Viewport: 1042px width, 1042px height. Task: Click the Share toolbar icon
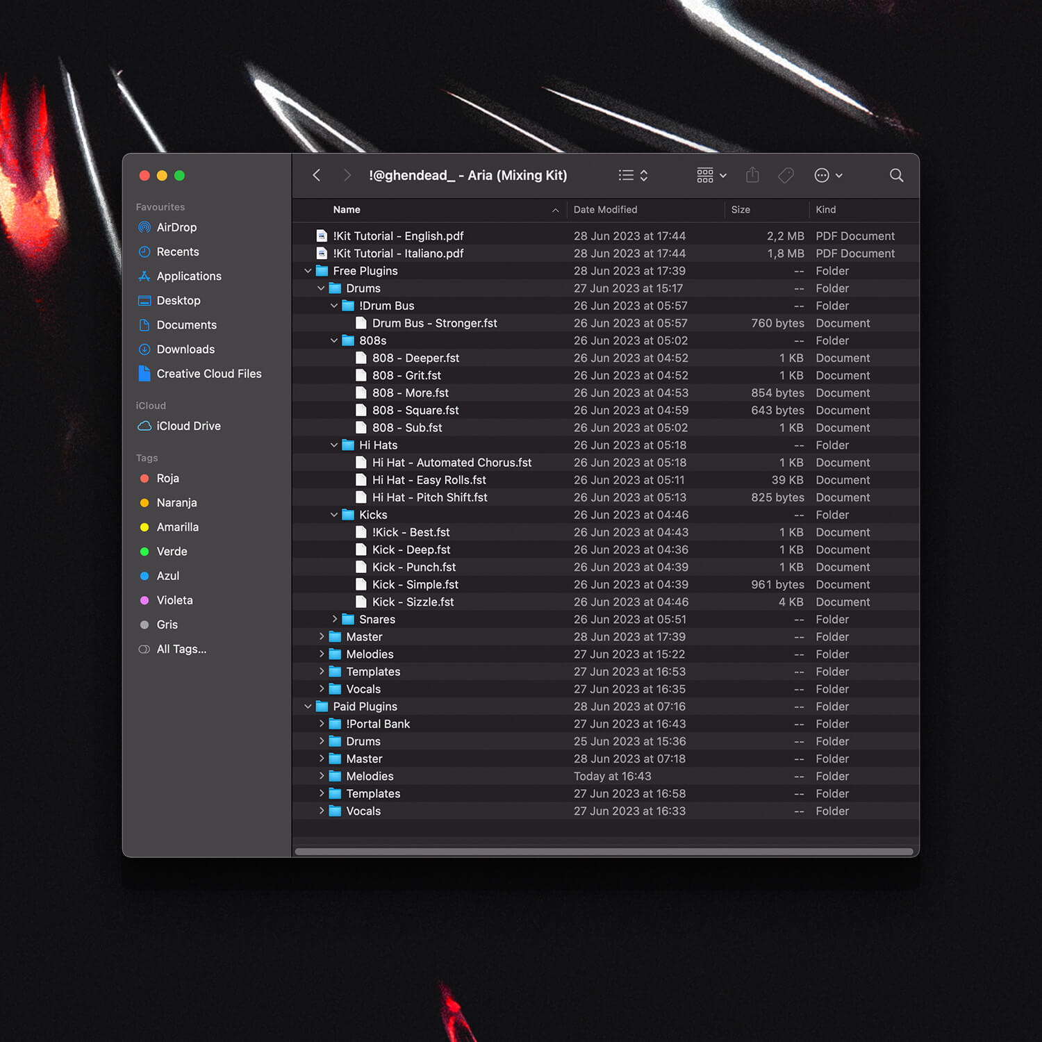[x=752, y=175]
